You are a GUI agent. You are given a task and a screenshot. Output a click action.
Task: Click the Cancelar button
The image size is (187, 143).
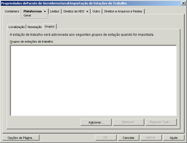(129, 138)
